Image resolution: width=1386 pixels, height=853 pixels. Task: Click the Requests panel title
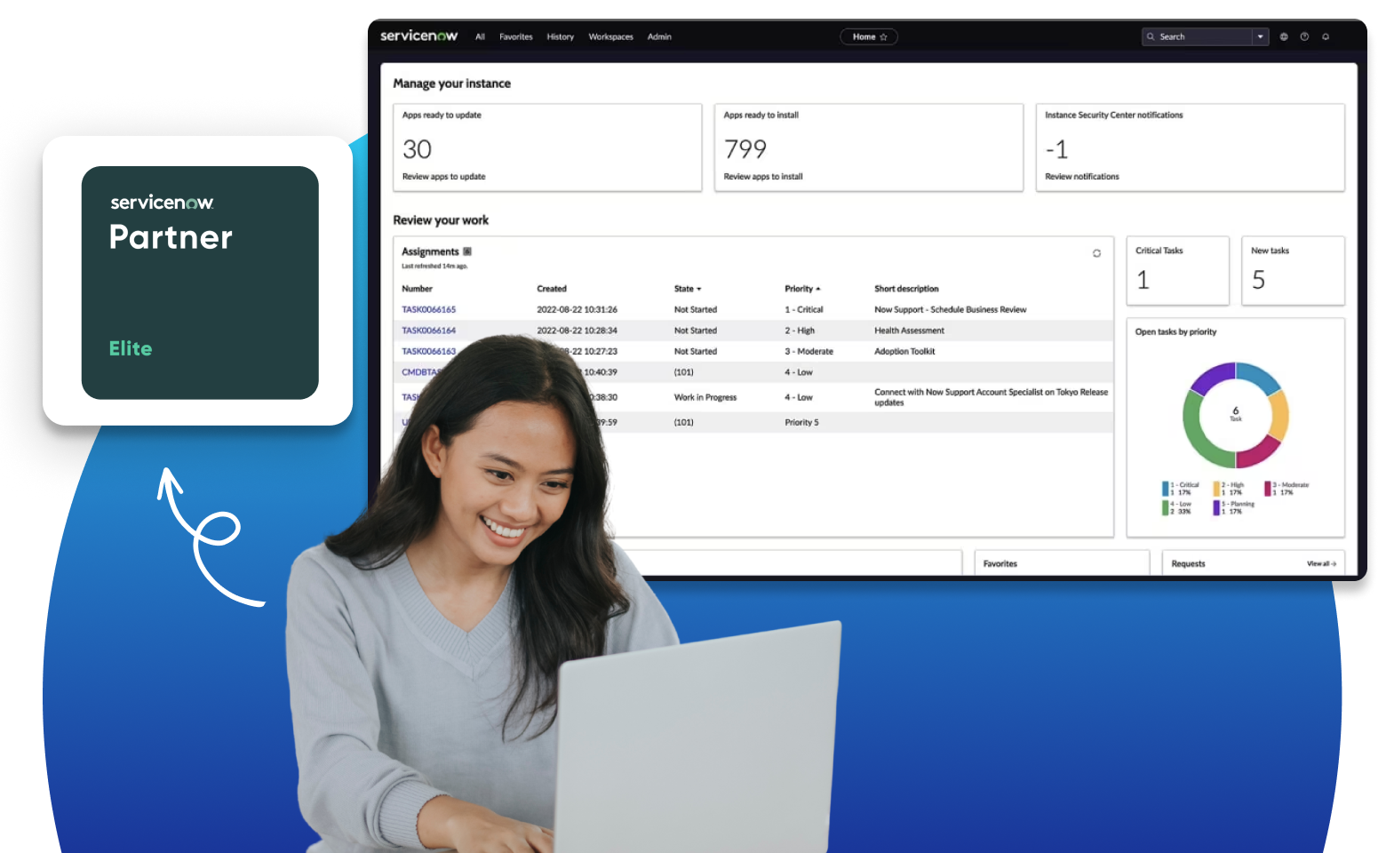pyautogui.click(x=1188, y=564)
